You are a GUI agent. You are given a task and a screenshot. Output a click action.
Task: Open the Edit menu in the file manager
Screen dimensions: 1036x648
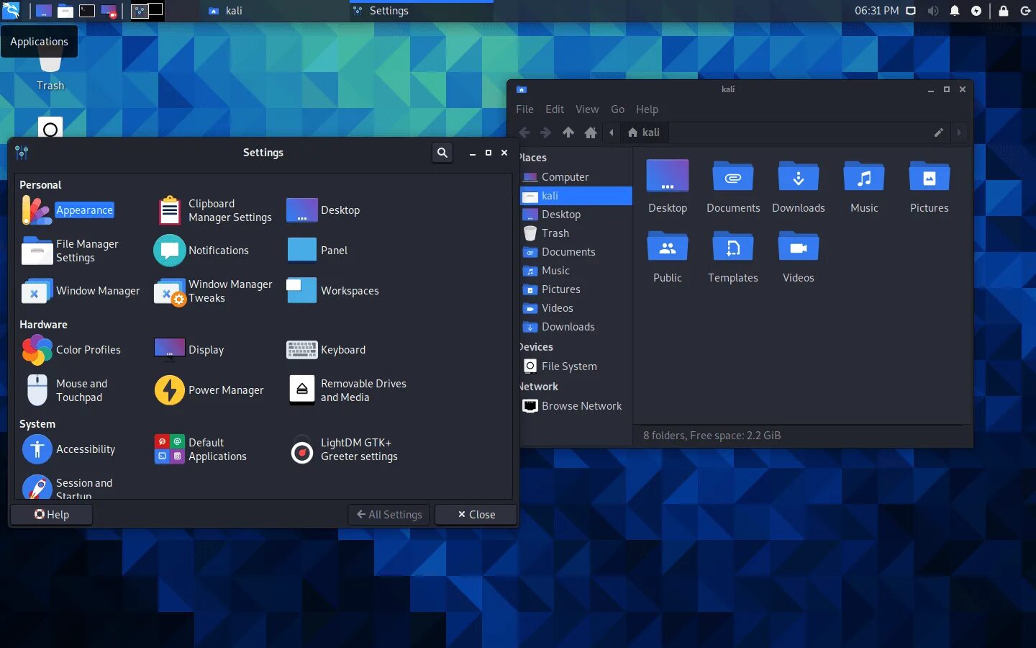(x=554, y=109)
